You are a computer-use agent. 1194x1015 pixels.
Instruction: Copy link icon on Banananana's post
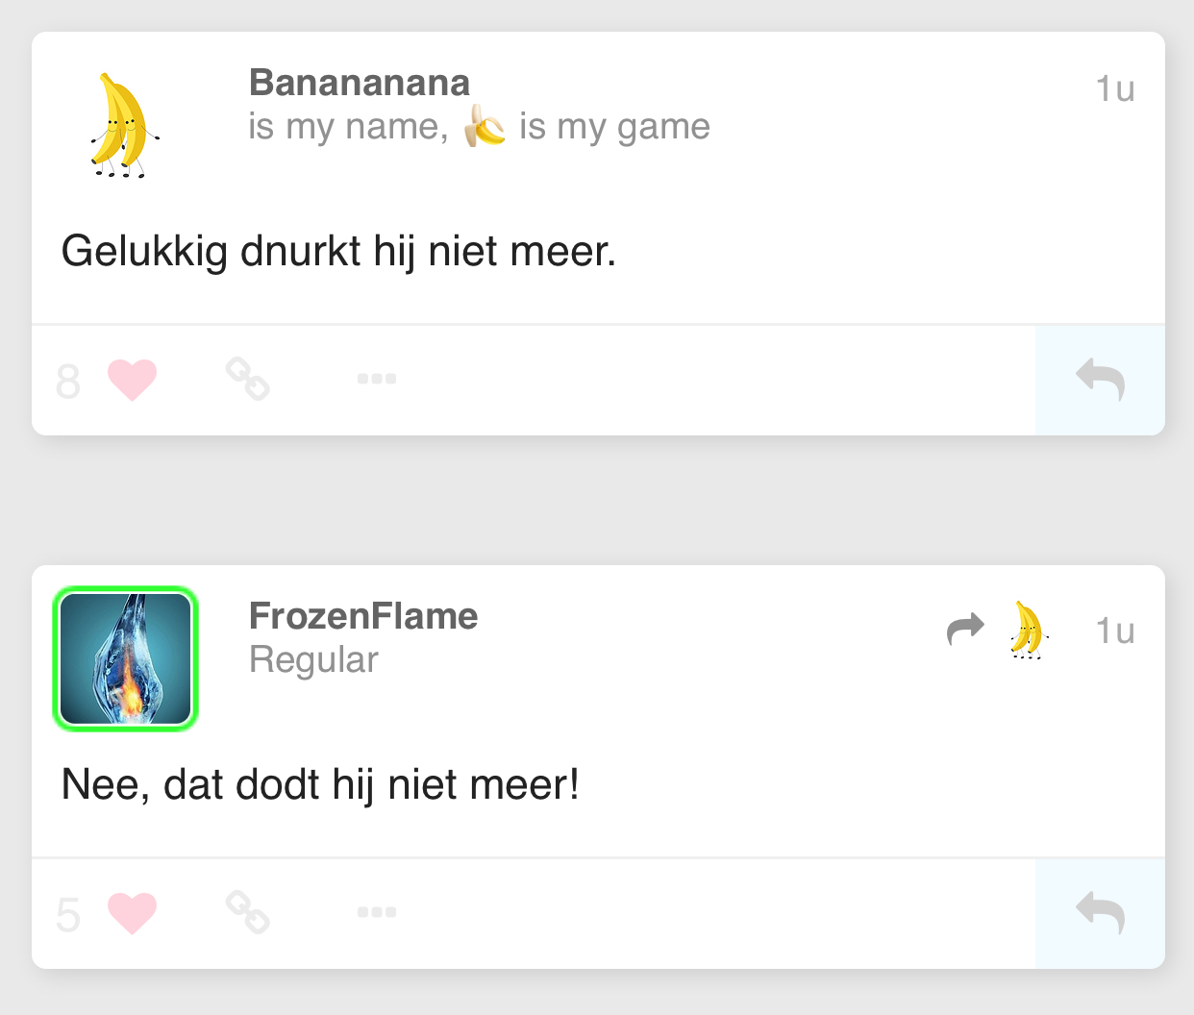(248, 379)
